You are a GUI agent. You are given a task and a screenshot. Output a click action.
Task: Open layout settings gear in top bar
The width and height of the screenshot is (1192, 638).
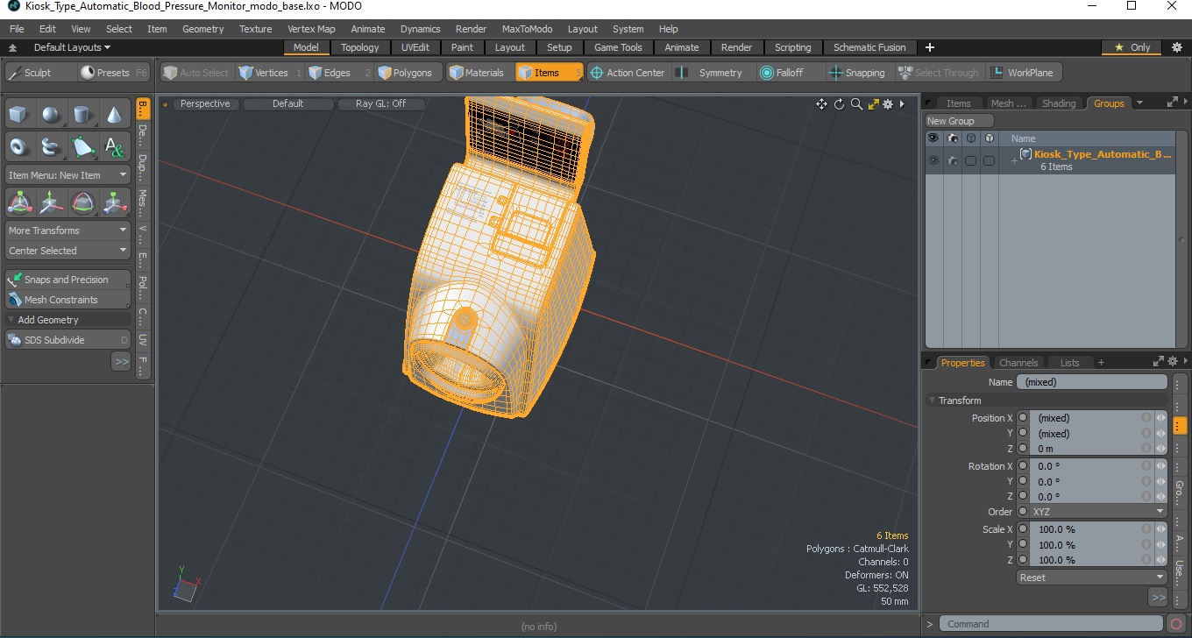(x=1177, y=47)
